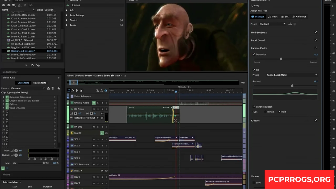
Task: Expand Basic Settings in Properties
Action: point(67,15)
